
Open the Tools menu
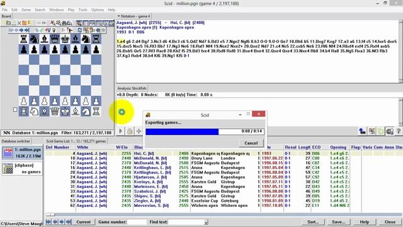pyautogui.click(x=82, y=10)
